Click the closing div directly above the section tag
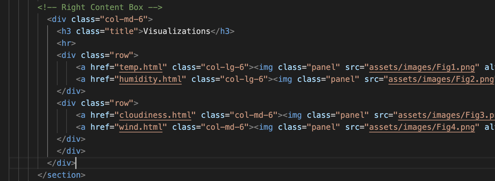Image resolution: width=495 pixels, height=181 pixels. click(x=62, y=163)
